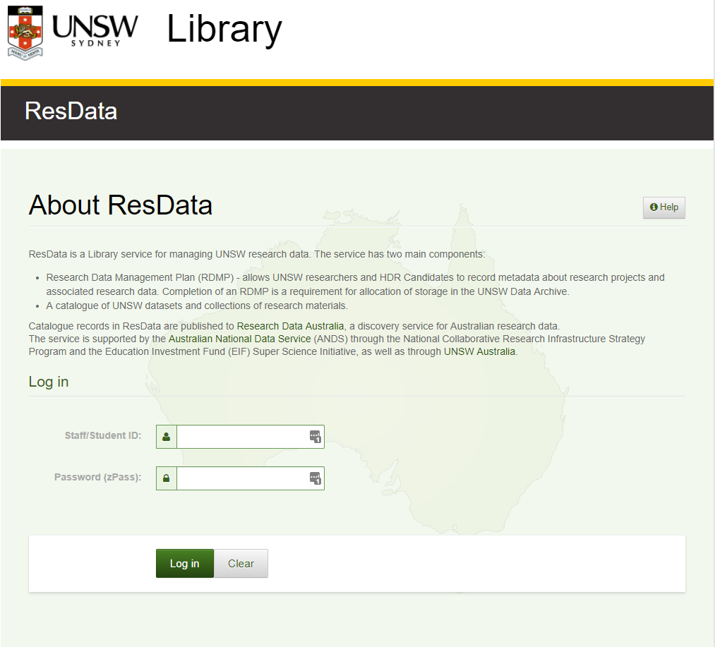Click the About ResData heading
Screen dimensions: 715x647
120,205
